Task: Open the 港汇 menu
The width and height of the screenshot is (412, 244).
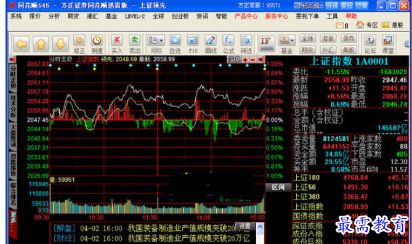Action: pos(92,16)
